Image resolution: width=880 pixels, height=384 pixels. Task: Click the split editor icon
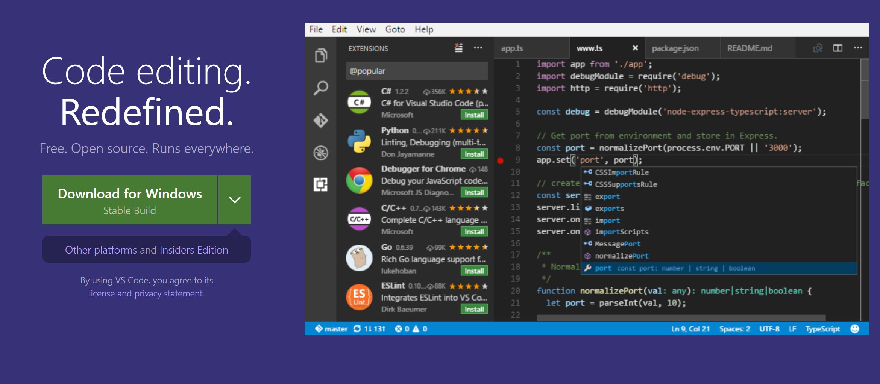click(838, 48)
